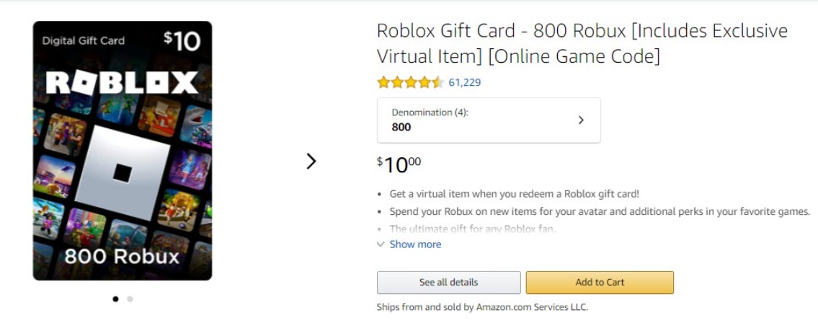Click the chevron inside the Denomination box
The image size is (818, 336).
pyautogui.click(x=581, y=120)
